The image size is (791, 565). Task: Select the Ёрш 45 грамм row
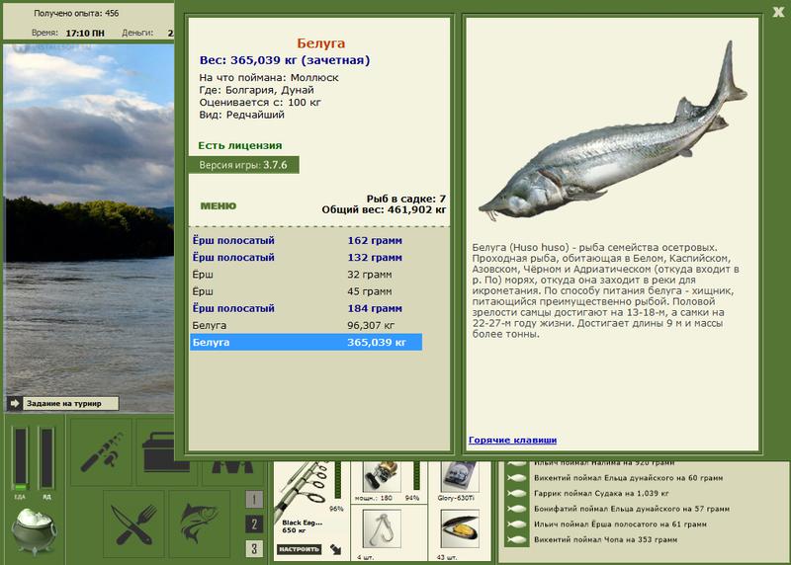pos(306,291)
